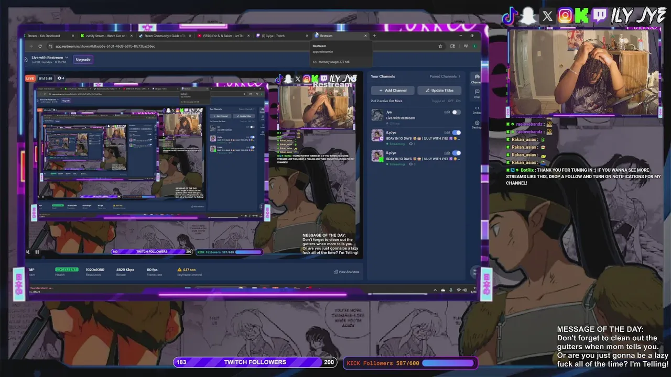Click the Kick Followers progress bar

tap(410, 363)
